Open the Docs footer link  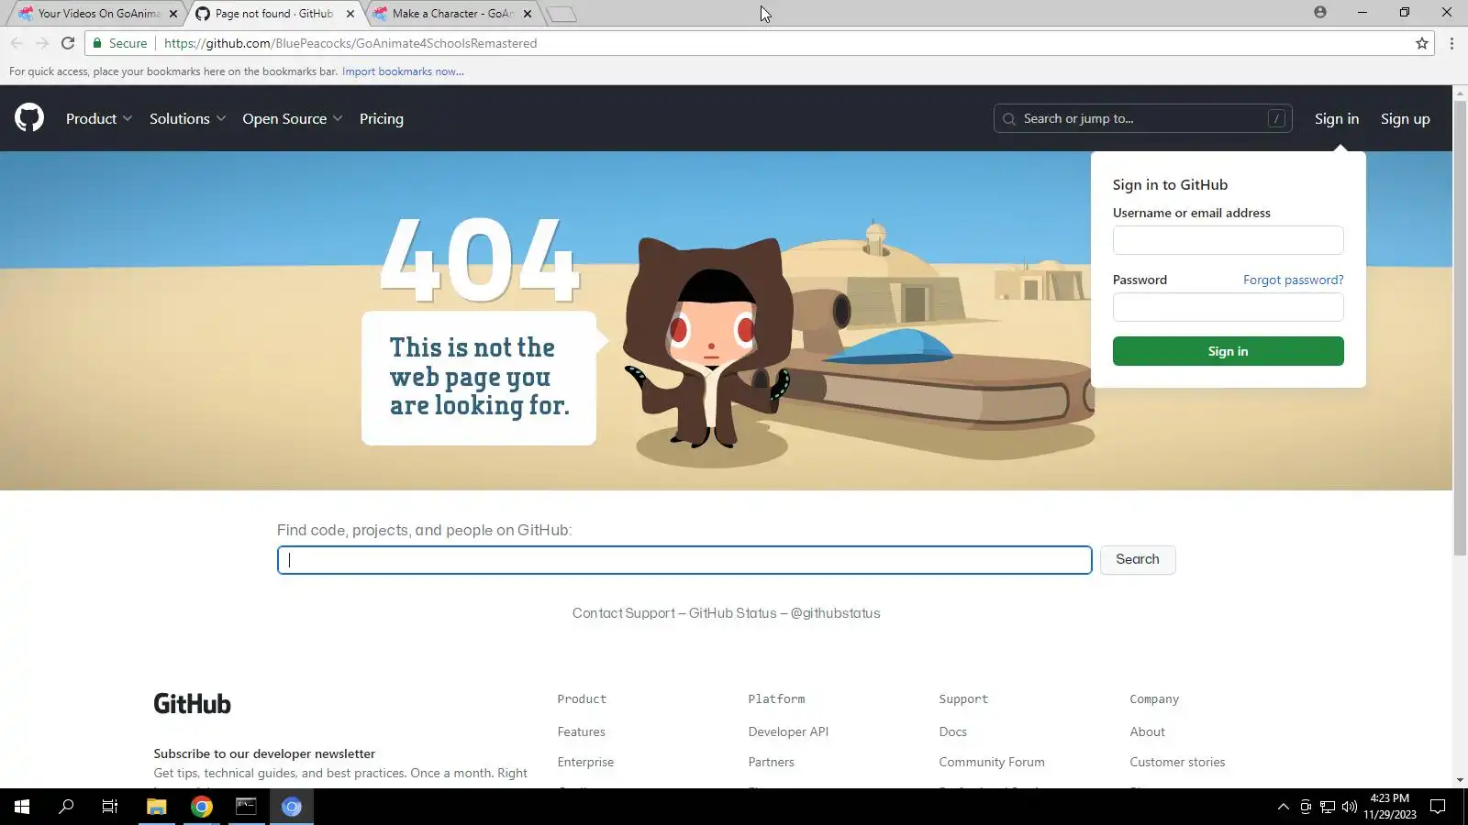tap(952, 731)
